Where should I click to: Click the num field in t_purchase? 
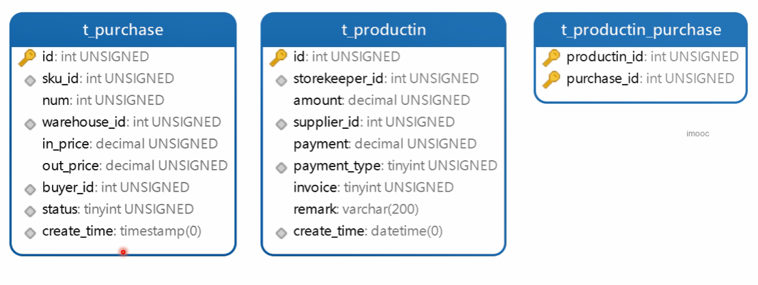pos(103,101)
